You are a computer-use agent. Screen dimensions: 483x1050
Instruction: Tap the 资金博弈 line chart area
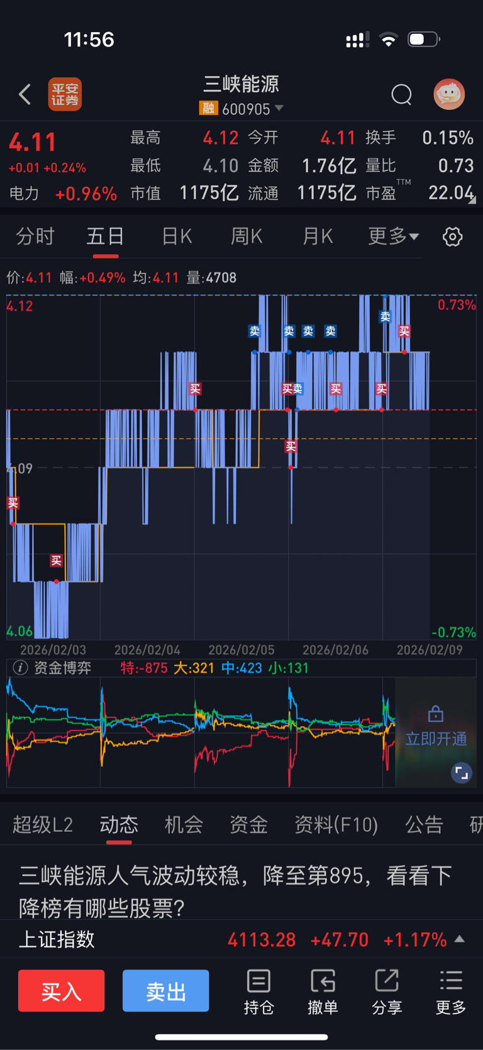[201, 732]
